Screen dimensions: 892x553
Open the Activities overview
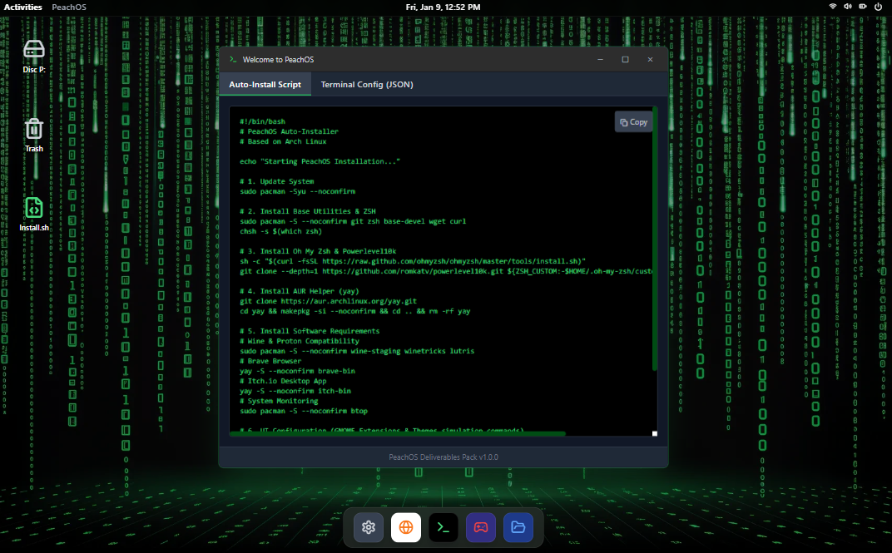22,7
